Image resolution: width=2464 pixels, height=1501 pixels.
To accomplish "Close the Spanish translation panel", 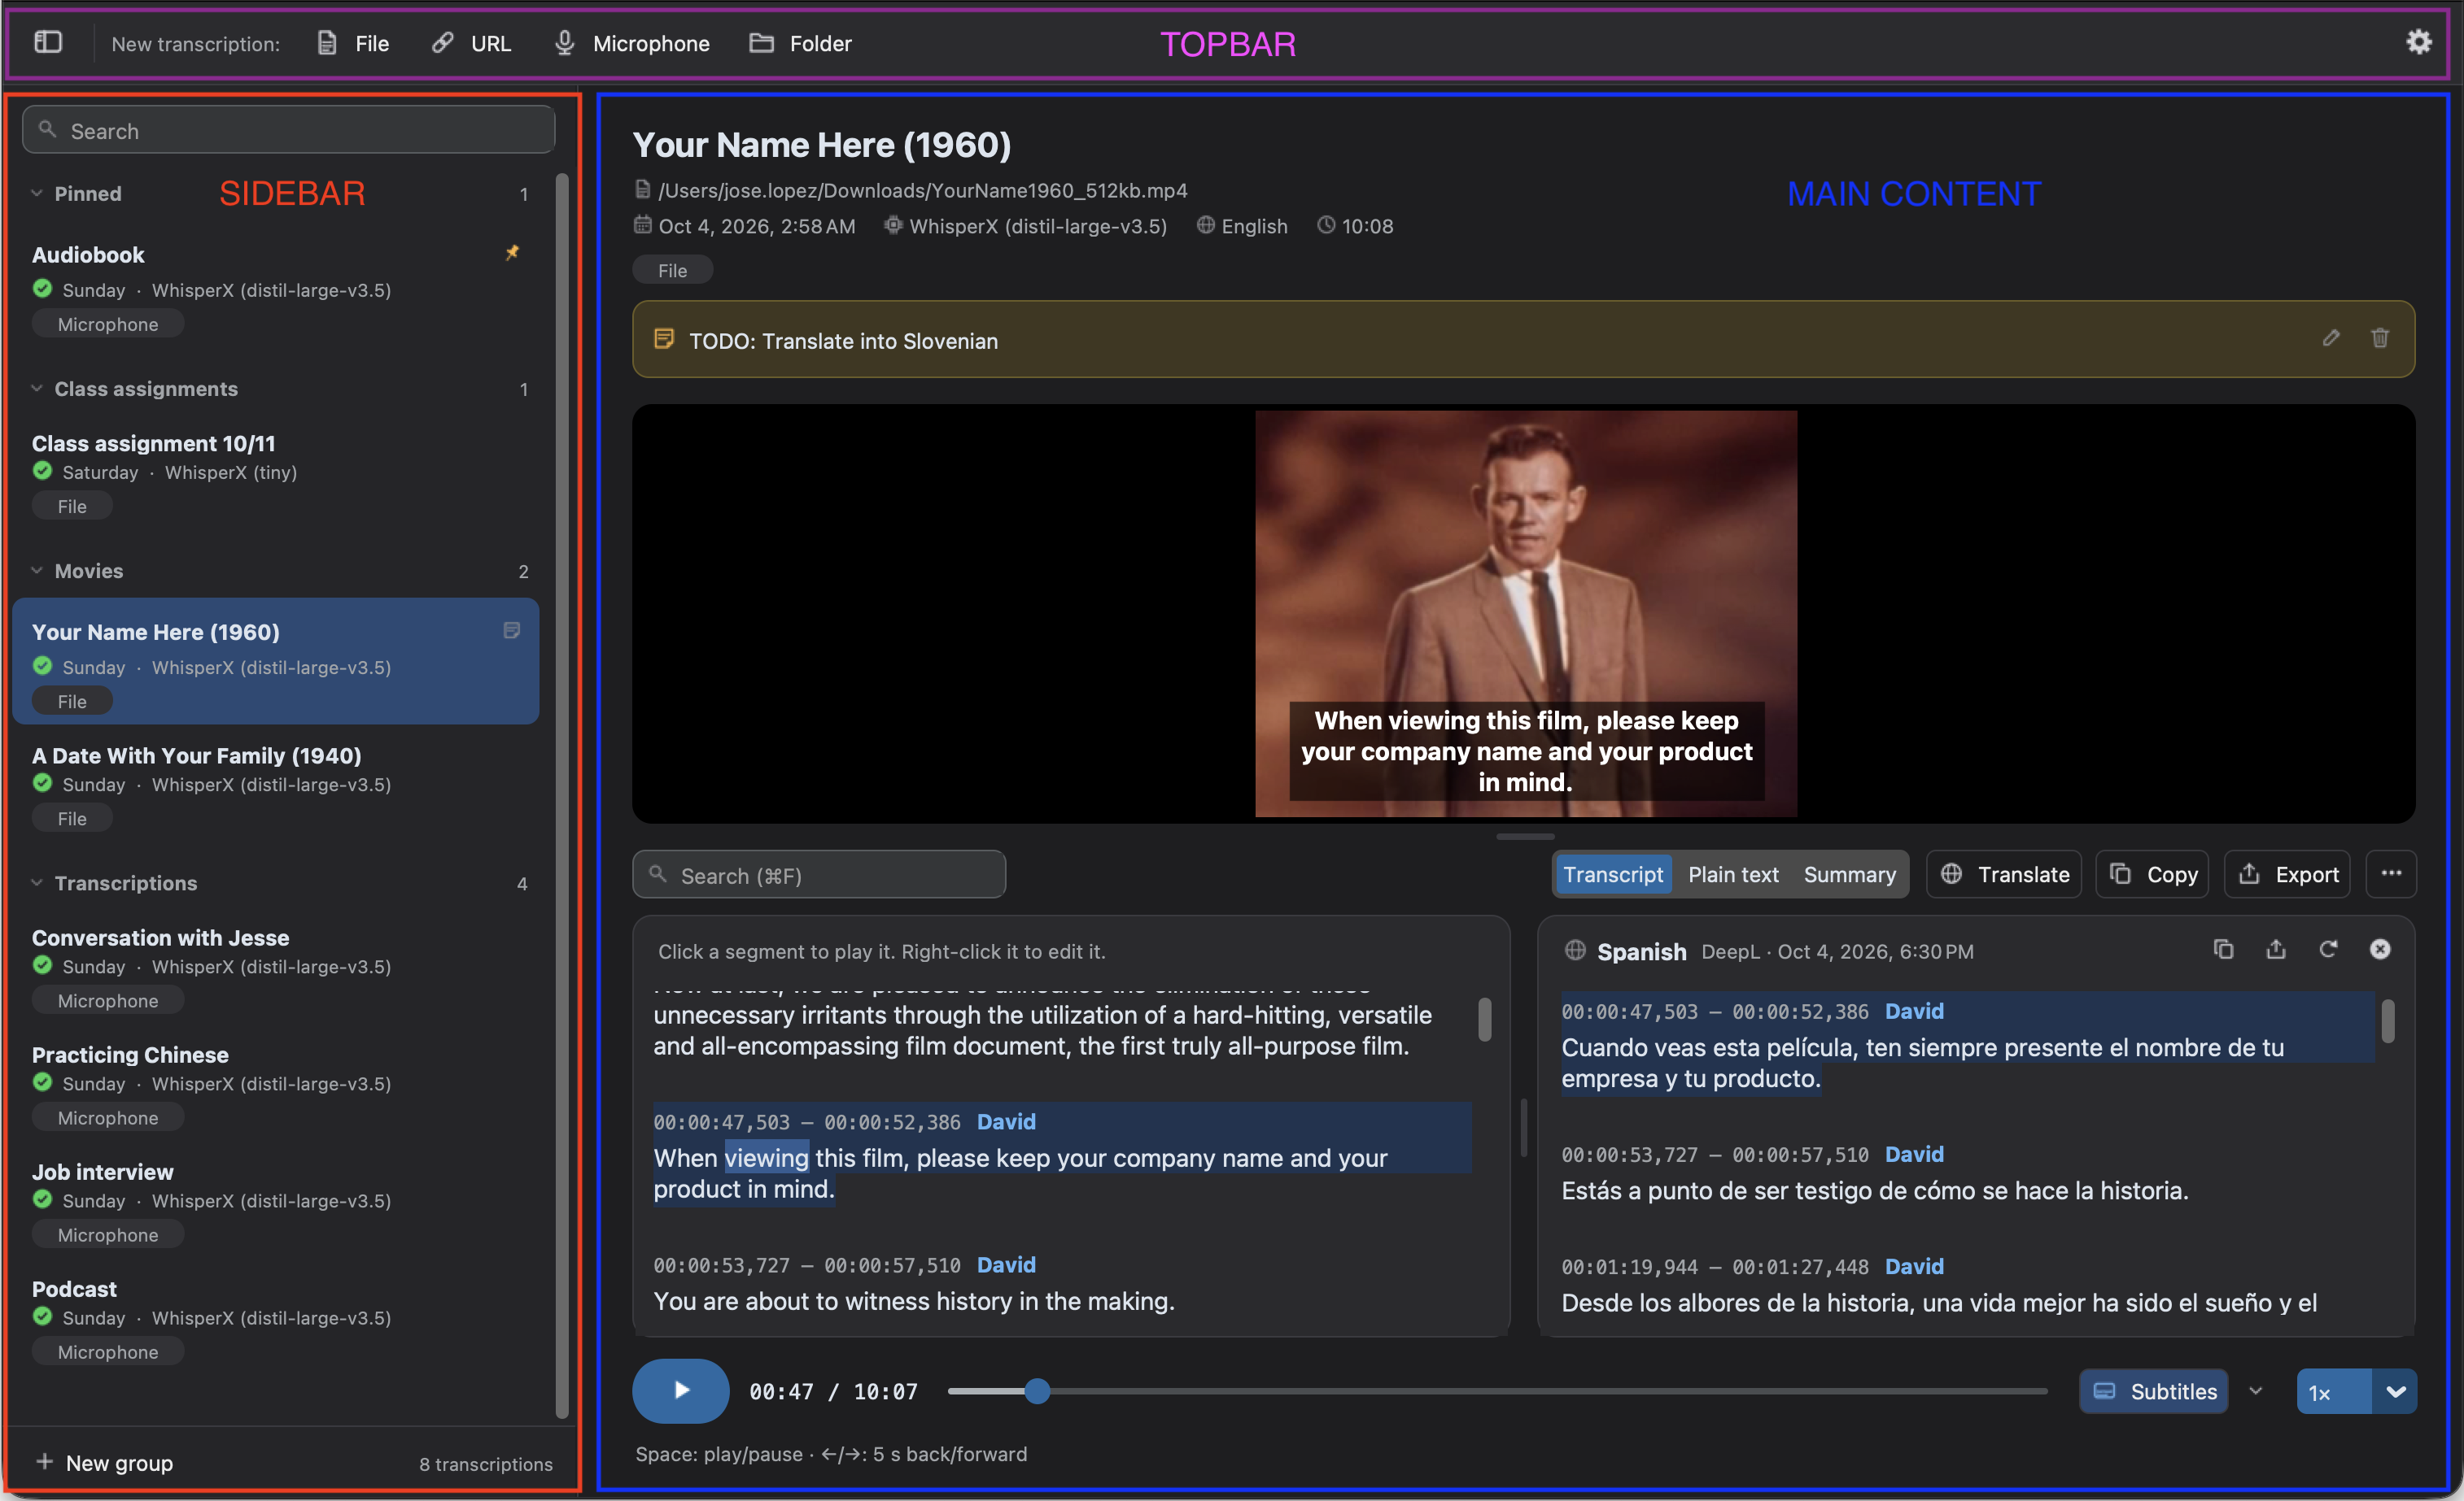I will [x=2380, y=950].
